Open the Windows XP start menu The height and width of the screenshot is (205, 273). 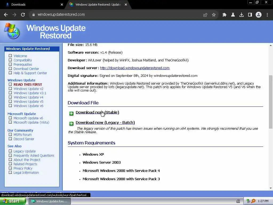point(13,201)
